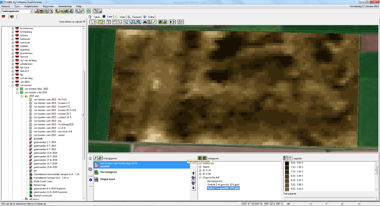
Task: Expand the kloosterman tree node
Action: coord(13,28)
